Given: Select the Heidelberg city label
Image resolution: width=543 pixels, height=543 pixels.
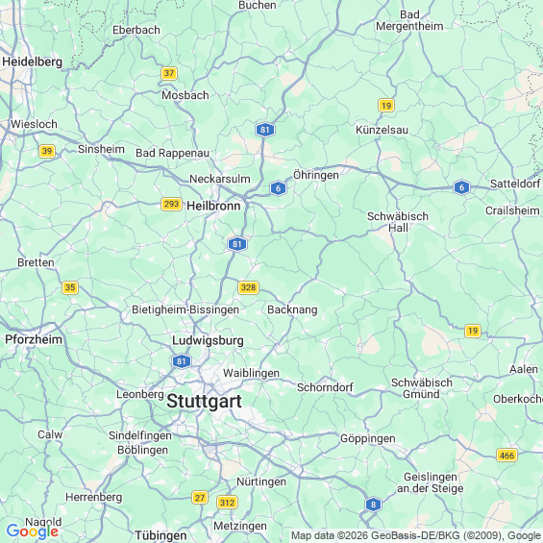Looking at the screenshot, I should pos(33,62).
